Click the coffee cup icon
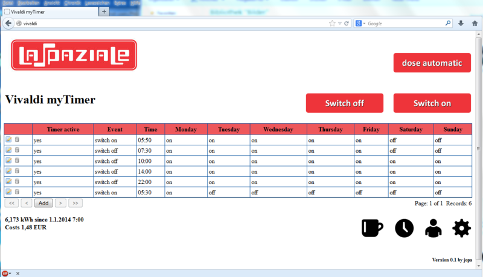The height and width of the screenshot is (277, 483). click(372, 228)
